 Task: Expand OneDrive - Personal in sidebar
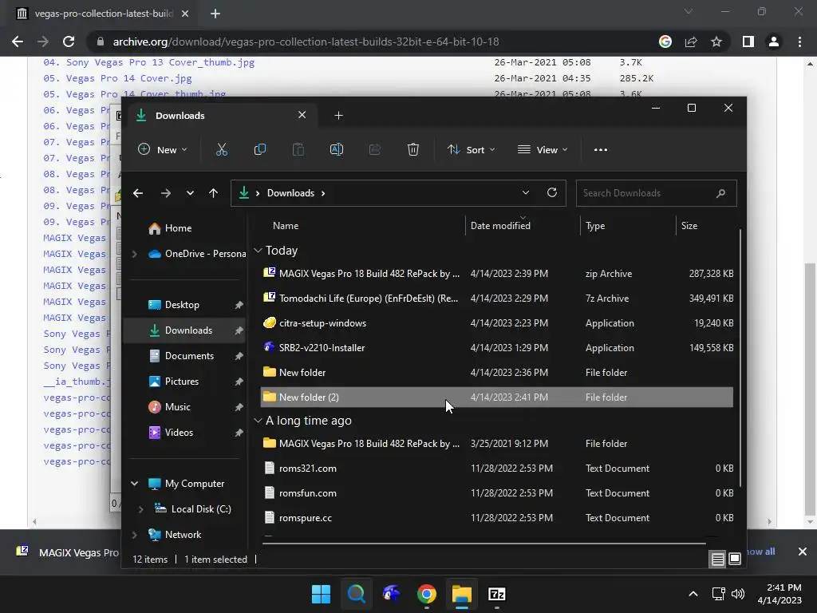point(134,254)
